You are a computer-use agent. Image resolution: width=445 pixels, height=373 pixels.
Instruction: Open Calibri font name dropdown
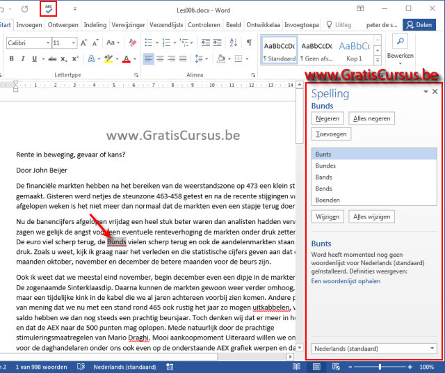[x=48, y=43]
